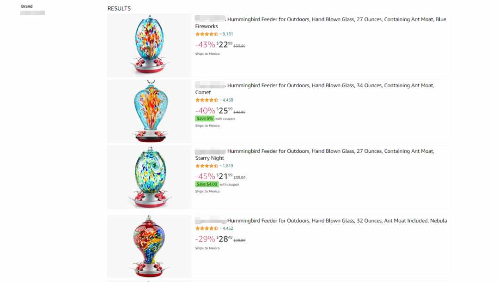The image size is (499, 282).
Task: Click the star rating of Starry Night feeder
Action: (x=207, y=166)
